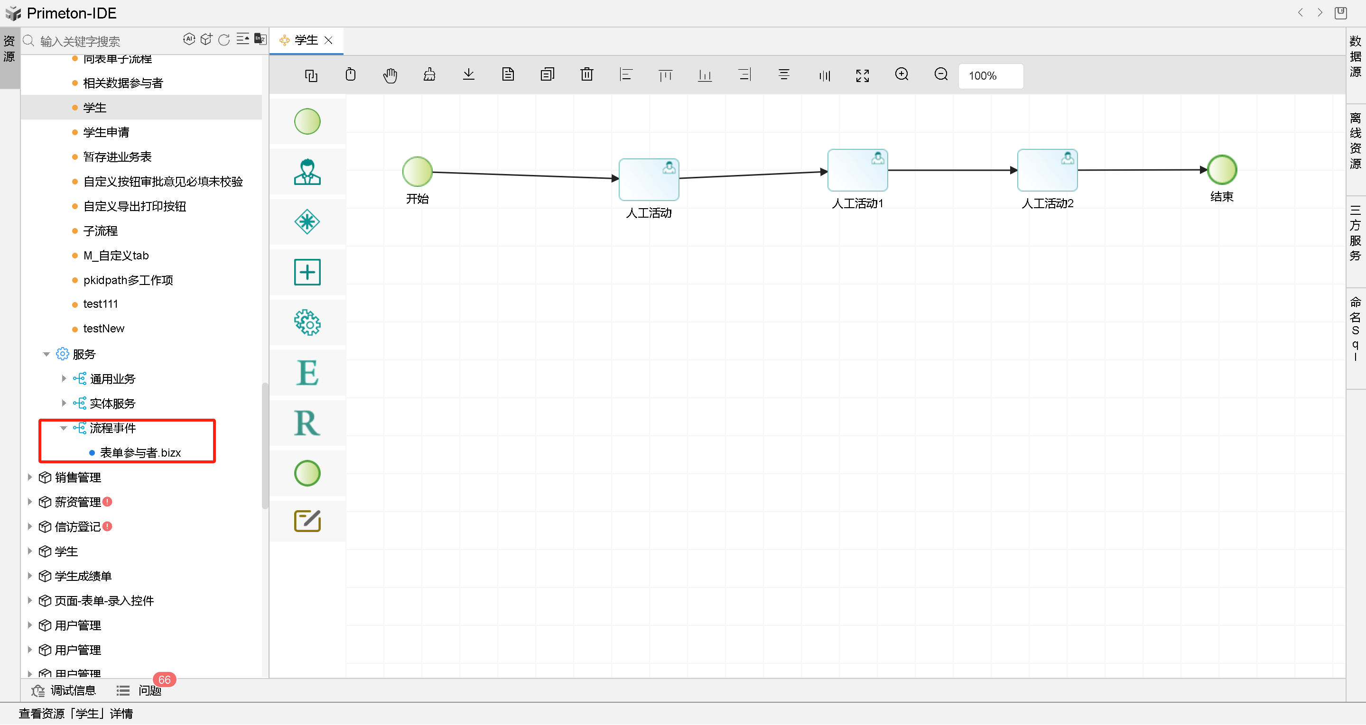Open the 问题 problems tab
The height and width of the screenshot is (725, 1366).
149,690
